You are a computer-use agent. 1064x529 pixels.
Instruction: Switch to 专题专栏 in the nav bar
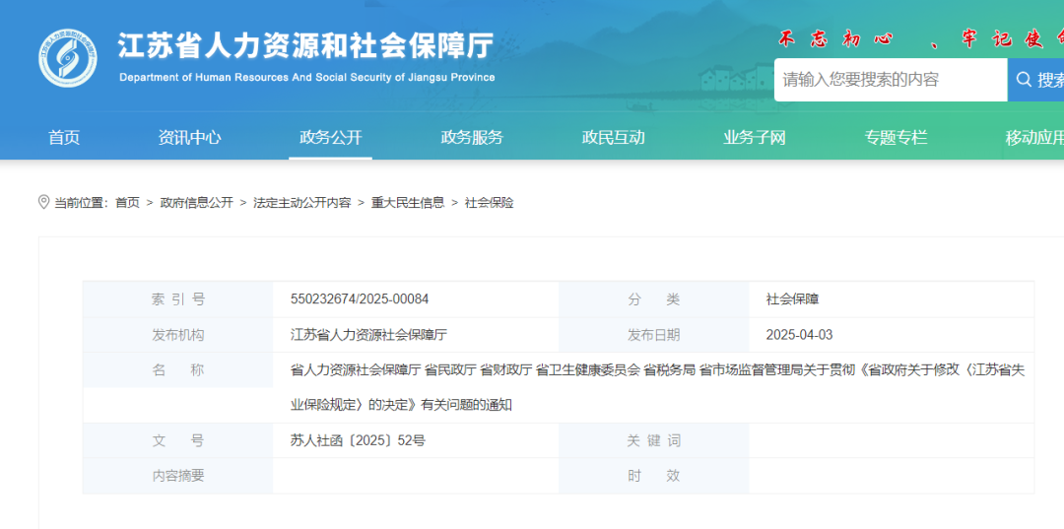896,138
